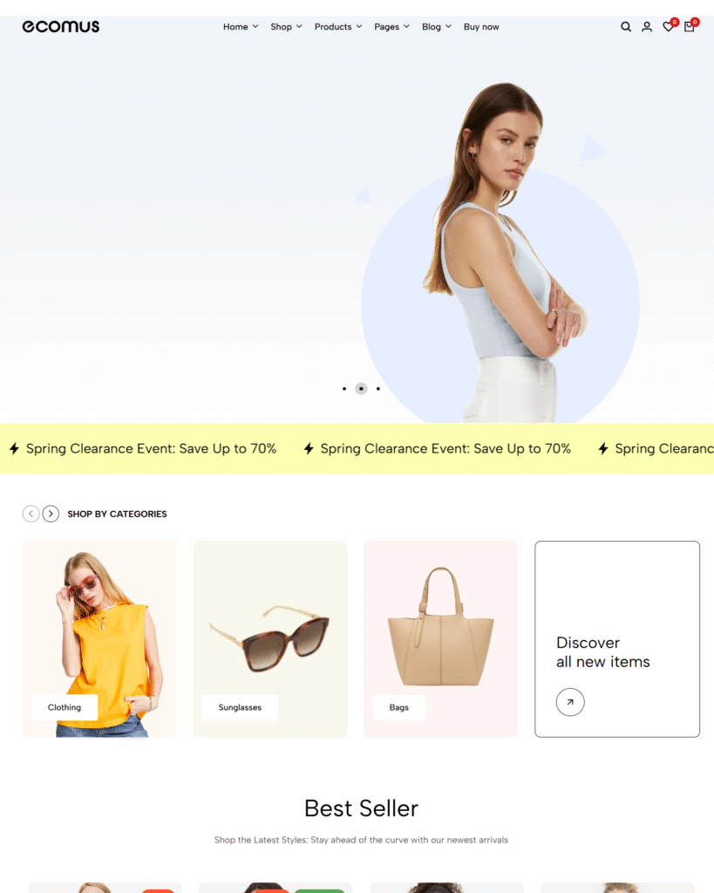Click the ecomus logo
This screenshot has width=714, height=893.
[x=60, y=27]
